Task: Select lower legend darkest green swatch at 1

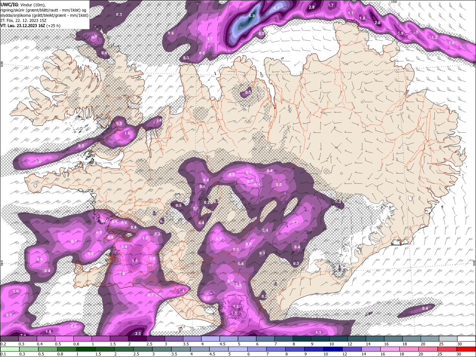Action: pyautogui.click(x=86, y=349)
